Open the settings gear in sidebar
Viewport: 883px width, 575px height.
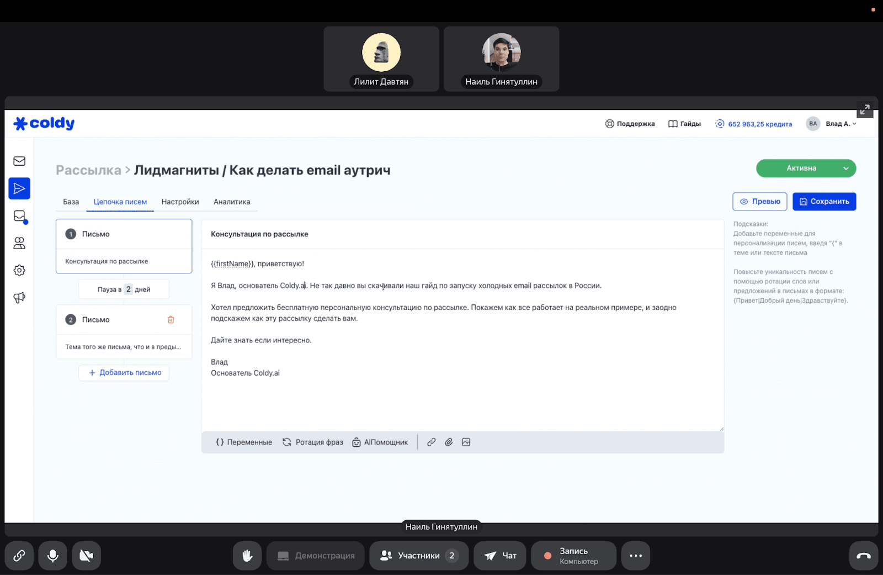coord(19,270)
